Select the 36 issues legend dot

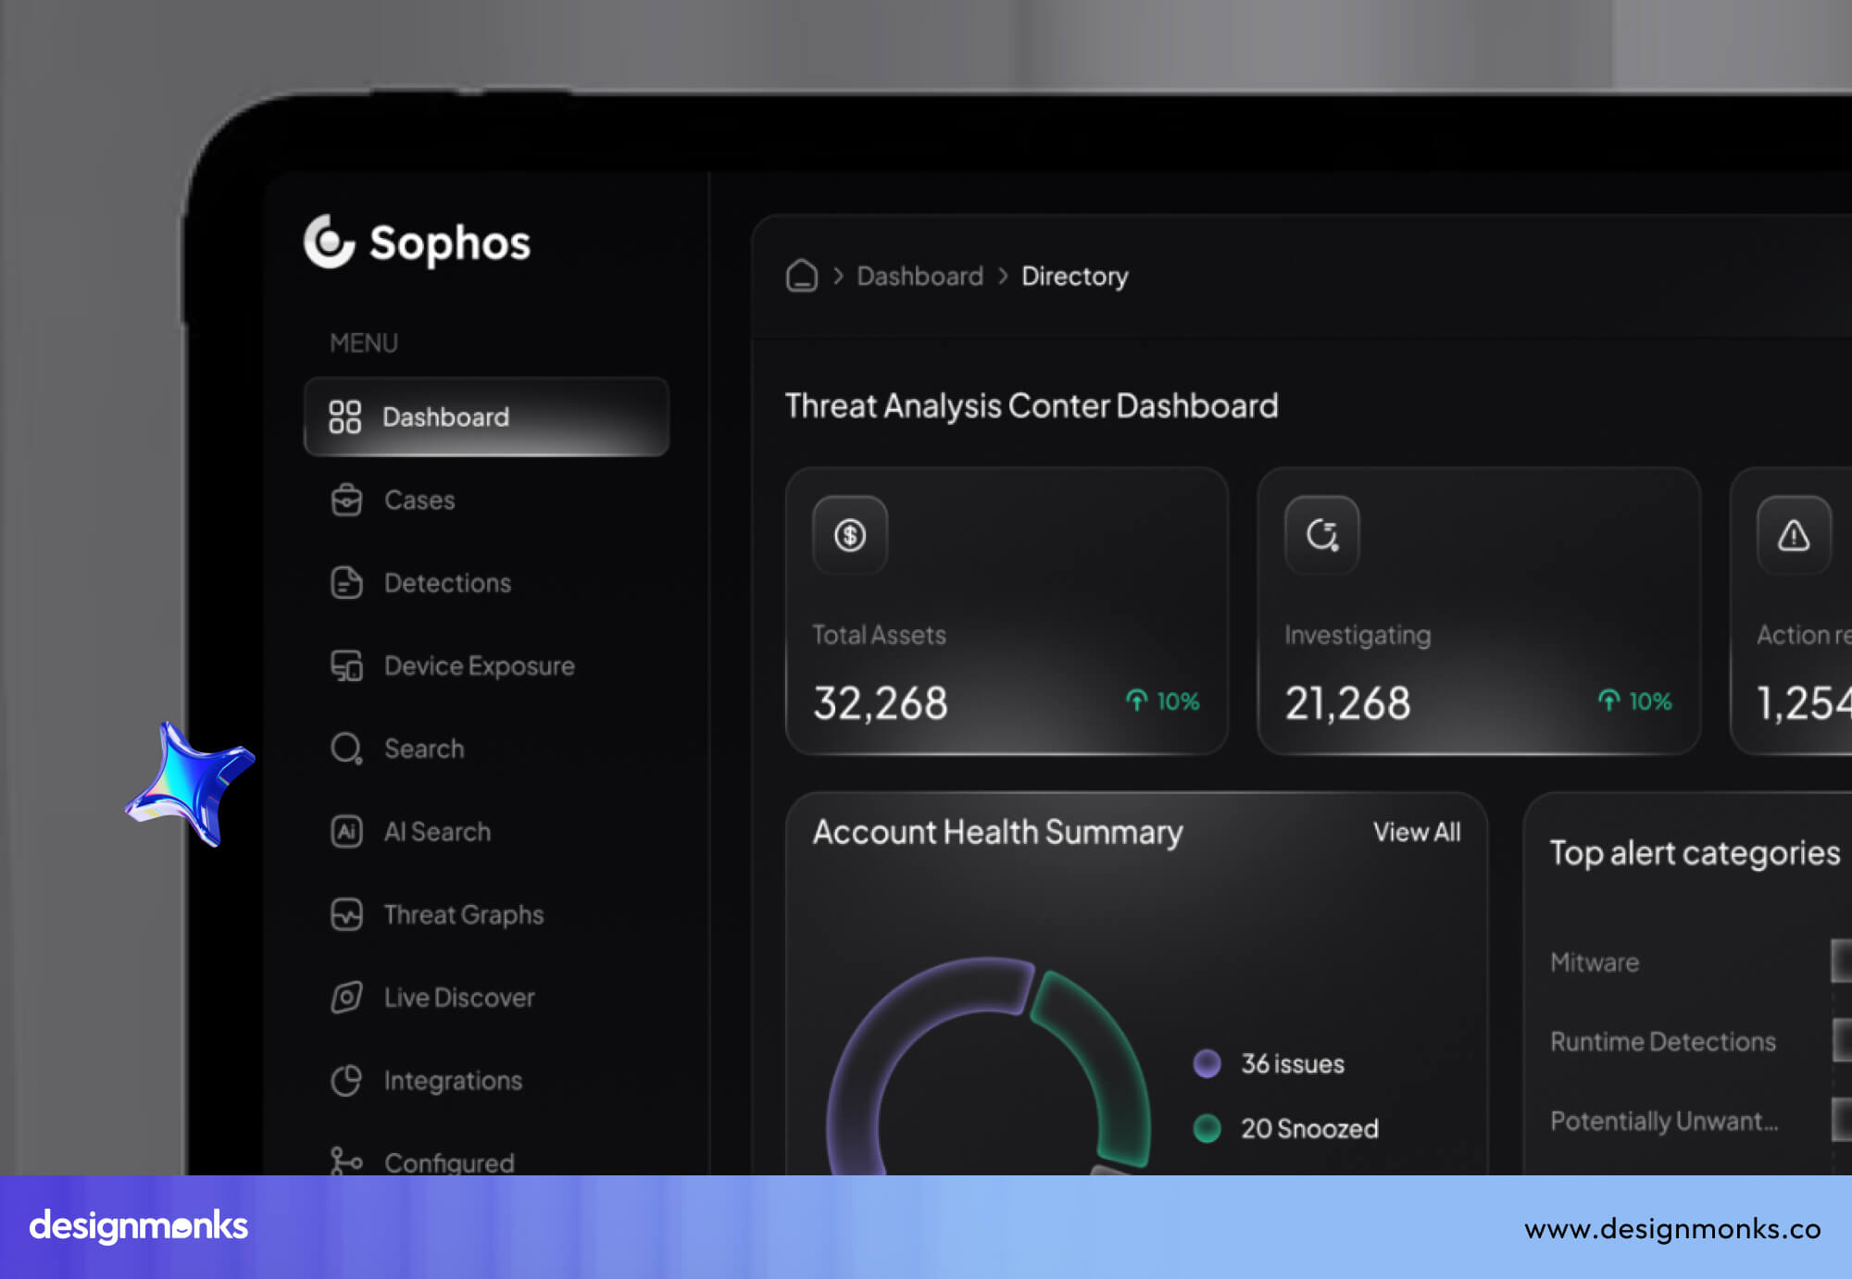coord(1208,1063)
